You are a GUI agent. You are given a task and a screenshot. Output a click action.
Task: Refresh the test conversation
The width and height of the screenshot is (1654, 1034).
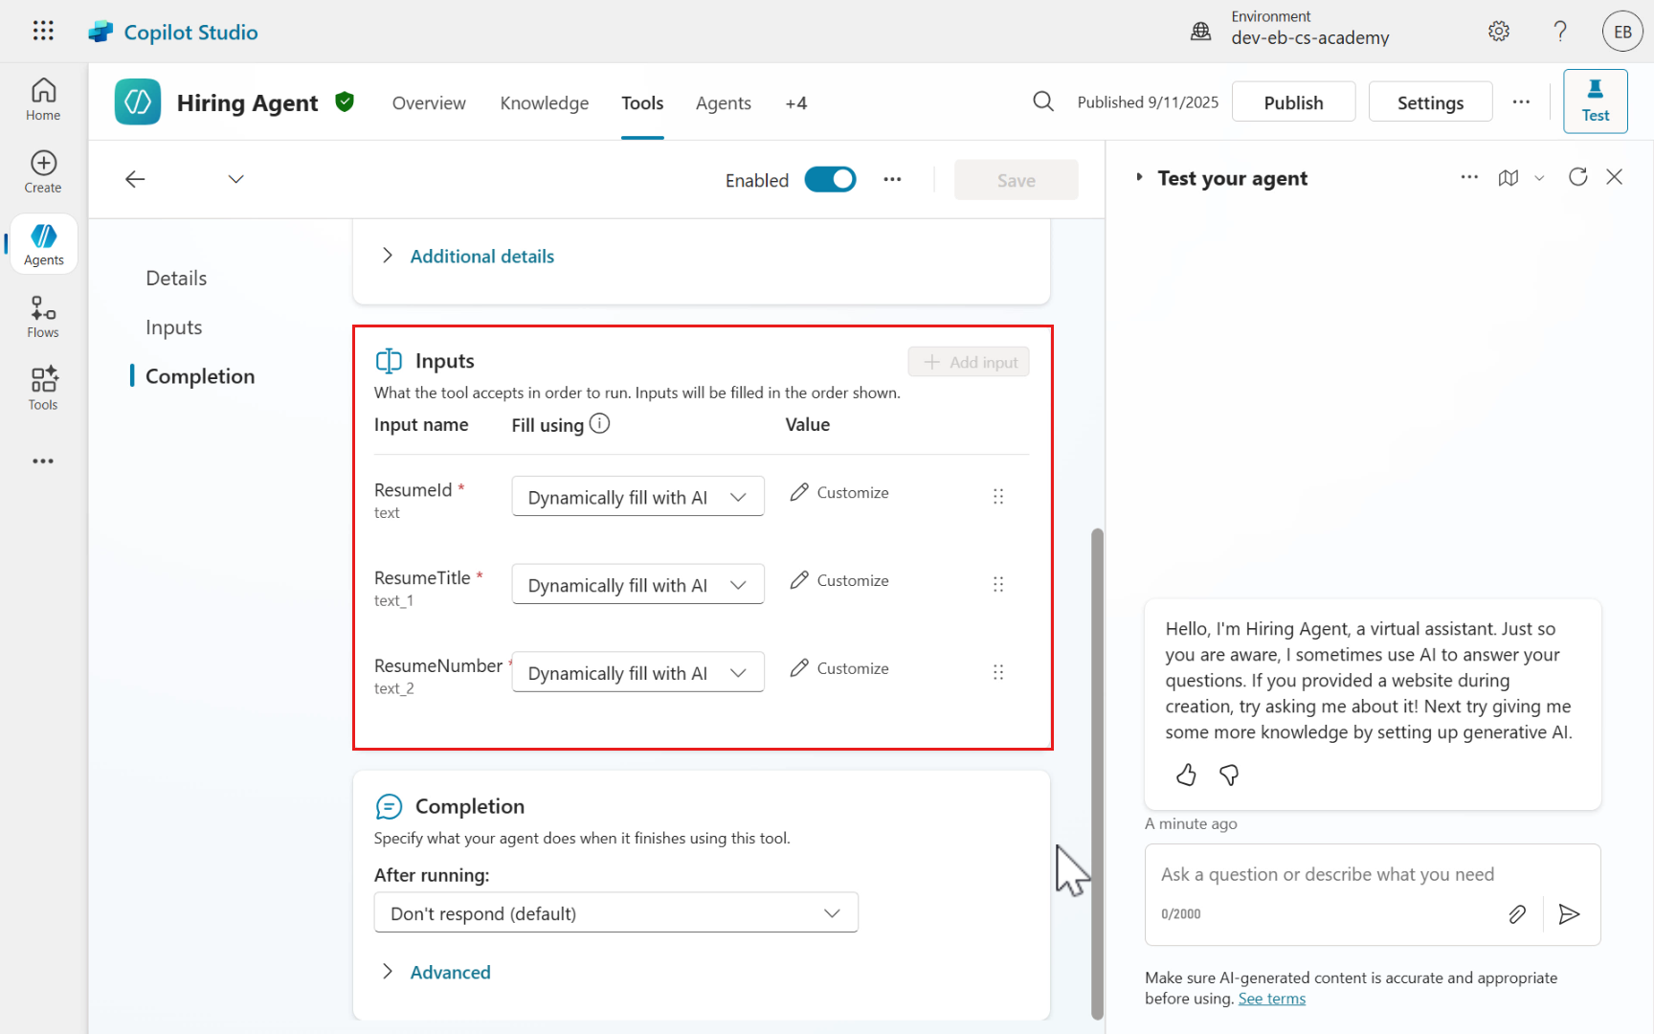1577,177
